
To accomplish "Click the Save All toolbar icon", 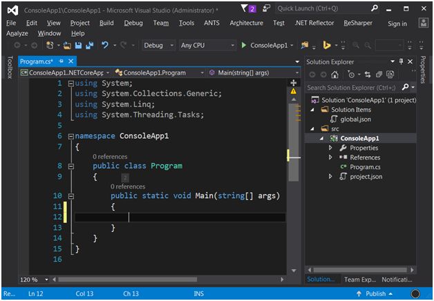I will click(x=90, y=46).
